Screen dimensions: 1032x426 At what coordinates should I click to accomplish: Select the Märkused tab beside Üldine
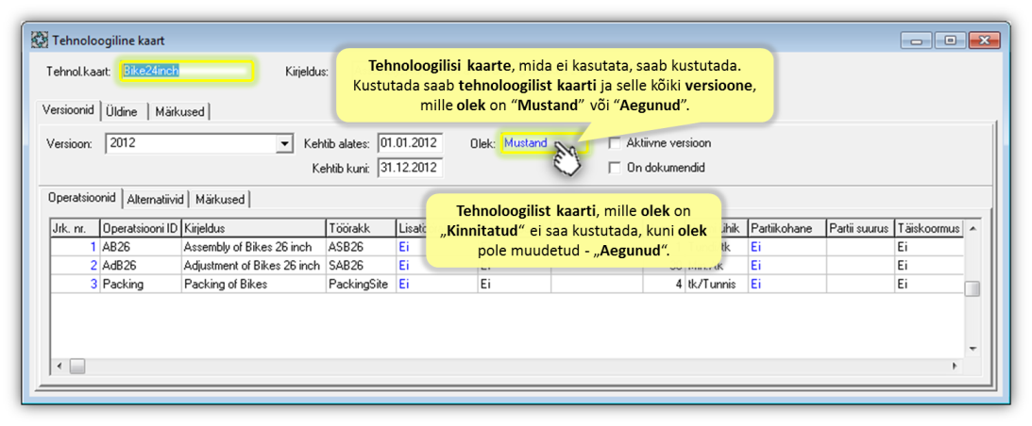(179, 111)
